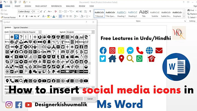Viewport: 197px width, 111px height.
Task: Apply the Title style
Action: [x=144, y=14]
